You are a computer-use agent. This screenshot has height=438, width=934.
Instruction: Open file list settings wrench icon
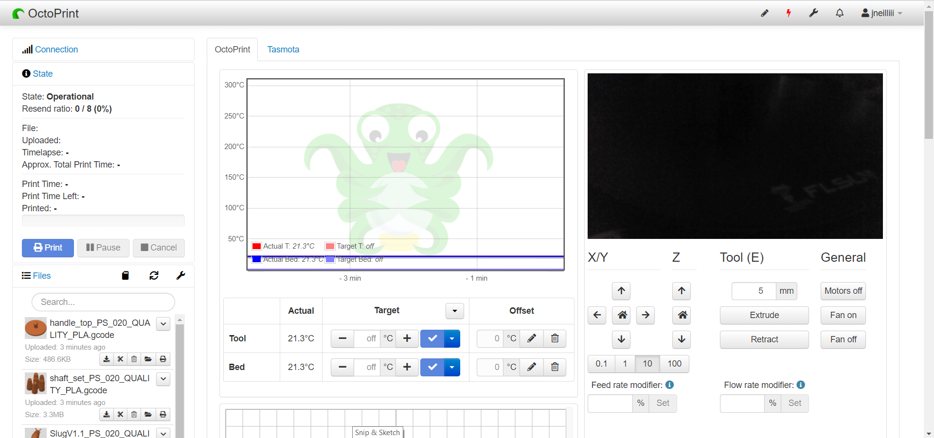point(180,275)
